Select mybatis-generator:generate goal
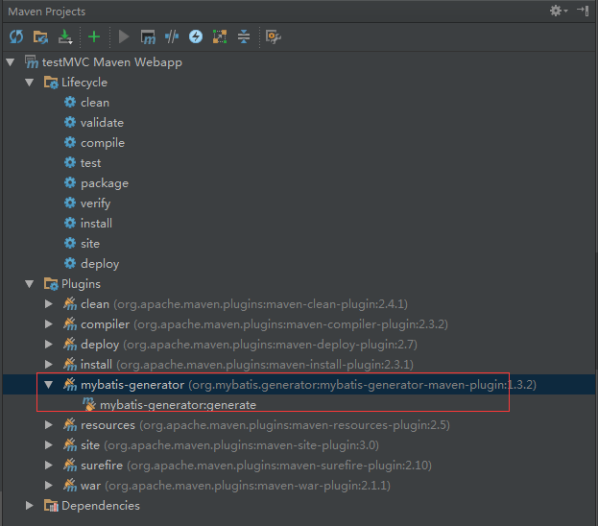This screenshot has width=598, height=526. click(169, 405)
